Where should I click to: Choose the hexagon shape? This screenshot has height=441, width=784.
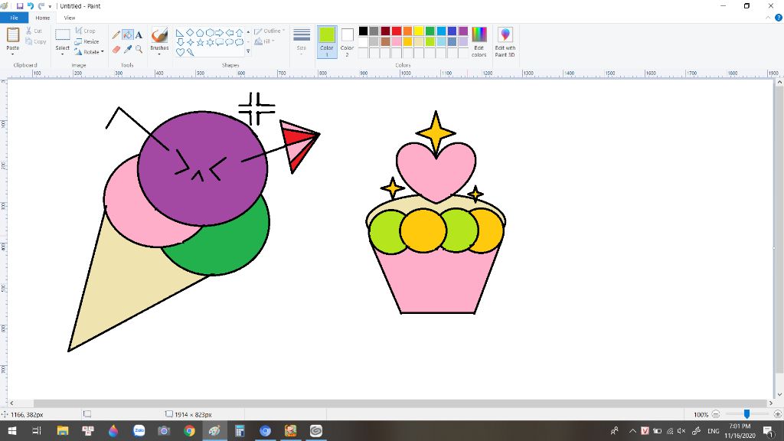click(x=210, y=32)
